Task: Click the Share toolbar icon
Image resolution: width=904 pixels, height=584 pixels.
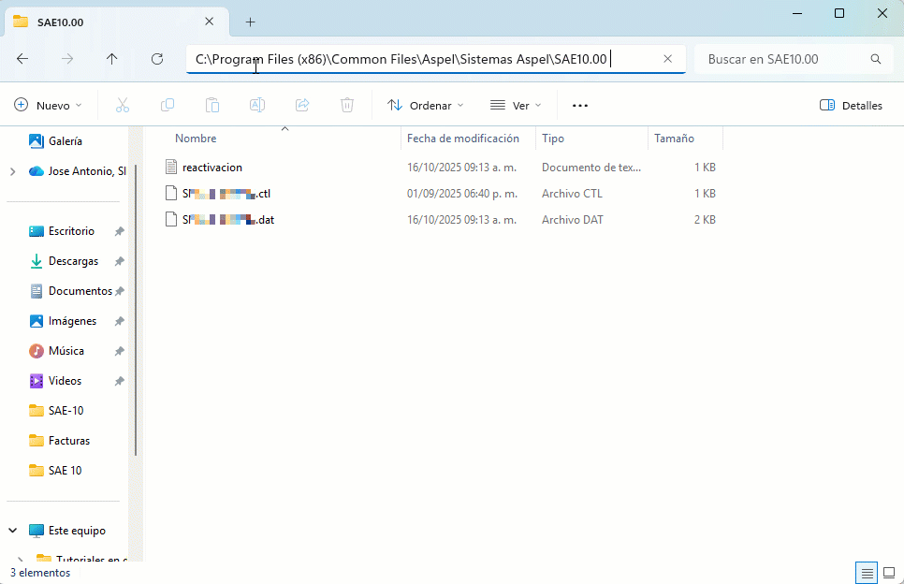Action: [302, 106]
